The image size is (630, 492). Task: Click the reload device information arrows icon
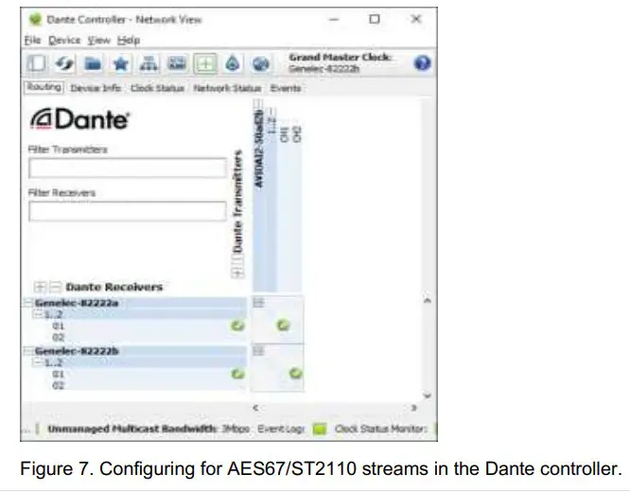[64, 63]
